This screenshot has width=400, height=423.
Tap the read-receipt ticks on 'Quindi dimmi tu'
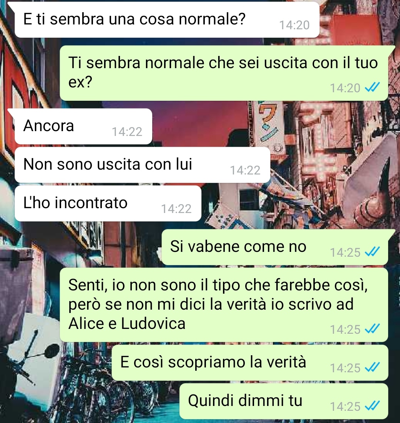(x=372, y=406)
